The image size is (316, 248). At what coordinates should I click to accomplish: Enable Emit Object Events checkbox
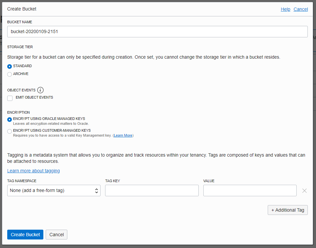point(10,98)
